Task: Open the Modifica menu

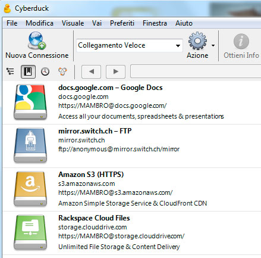Action: click(39, 23)
